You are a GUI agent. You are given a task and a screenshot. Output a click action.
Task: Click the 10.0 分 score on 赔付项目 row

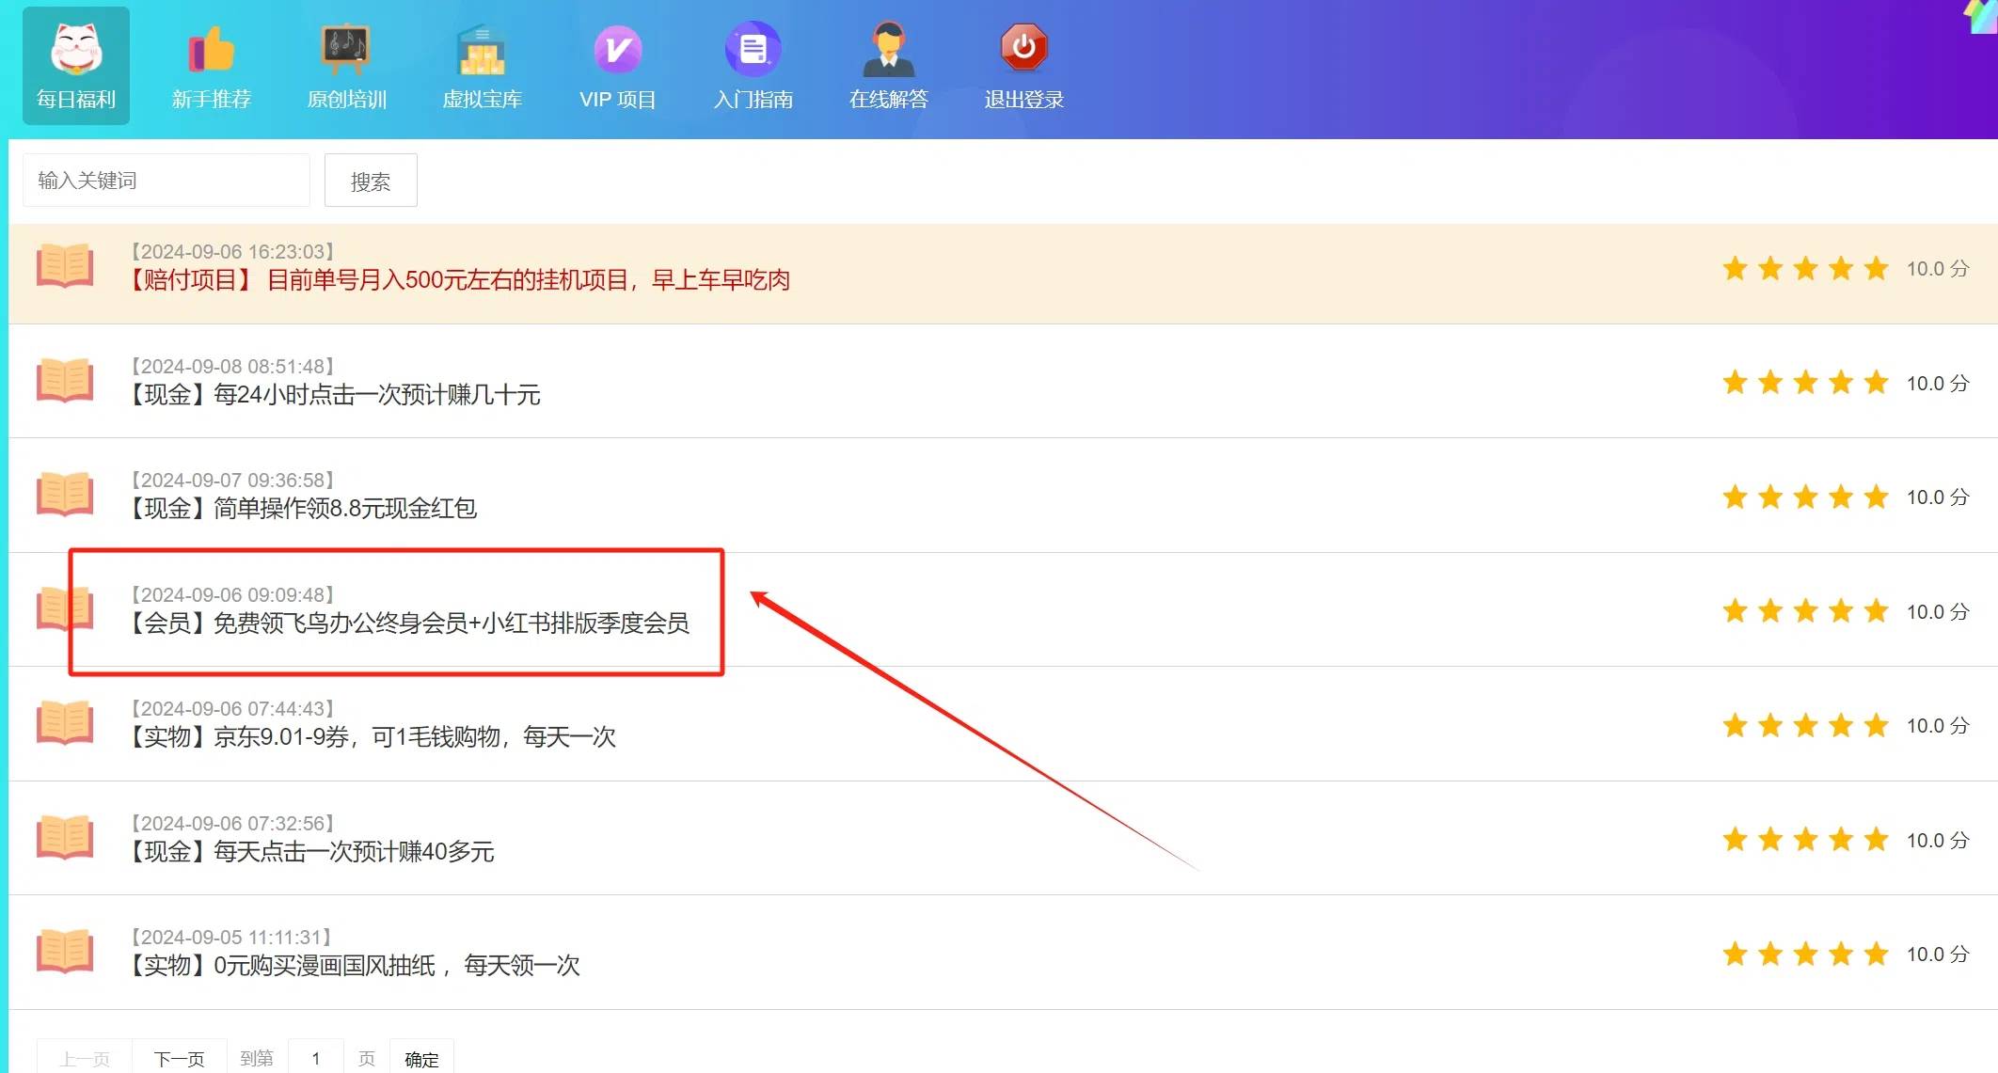[1938, 269]
